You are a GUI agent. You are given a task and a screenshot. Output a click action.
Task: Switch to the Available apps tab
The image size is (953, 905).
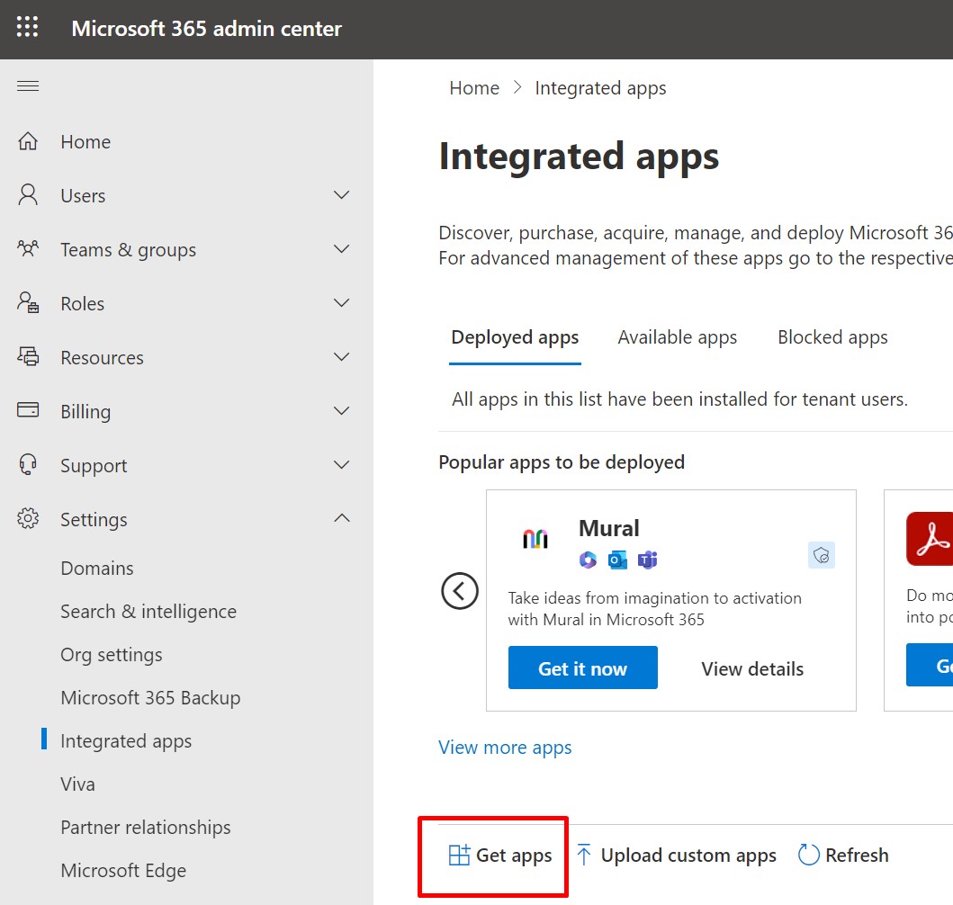[677, 337]
